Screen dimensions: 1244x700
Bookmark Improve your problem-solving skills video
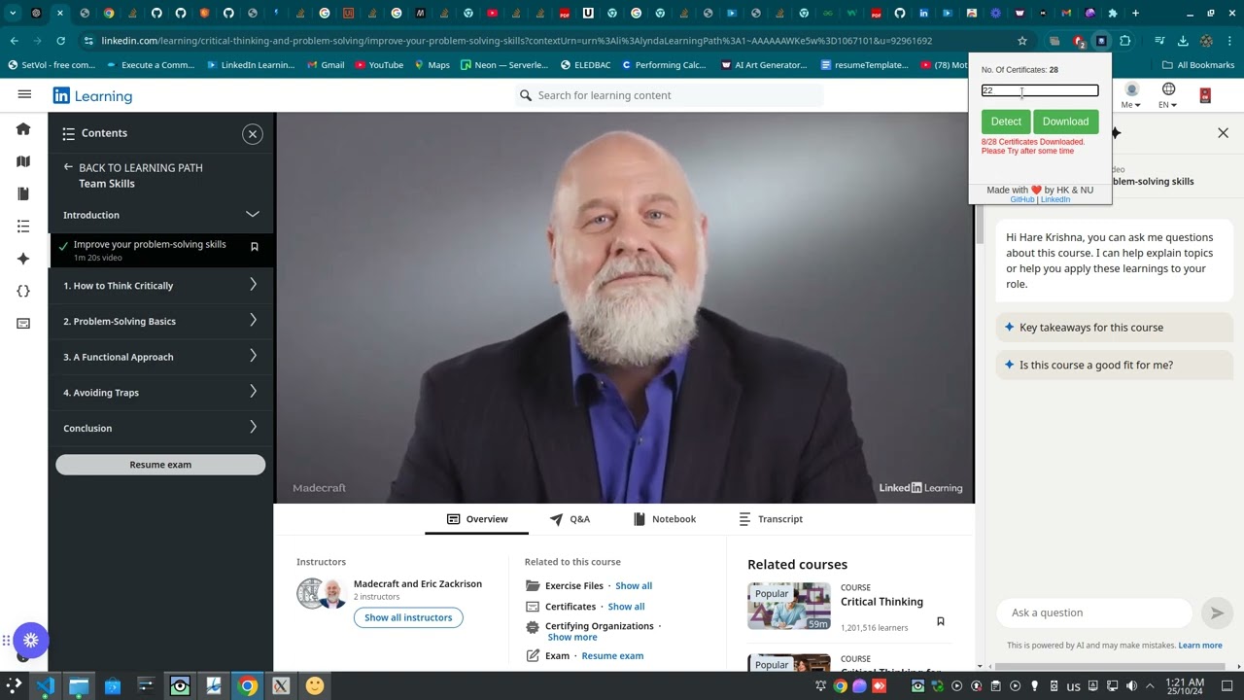(x=255, y=247)
